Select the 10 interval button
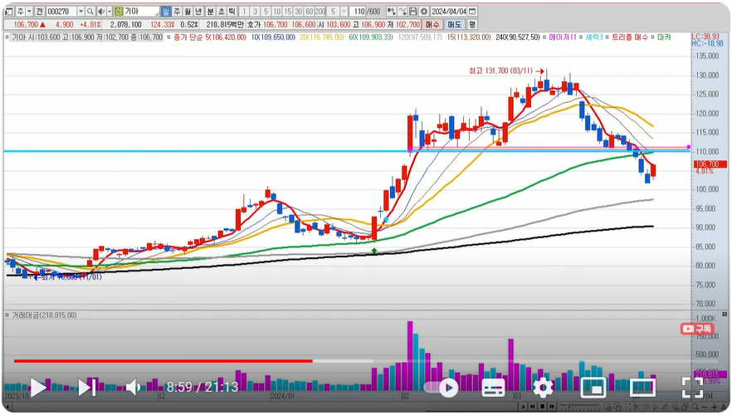 276,11
